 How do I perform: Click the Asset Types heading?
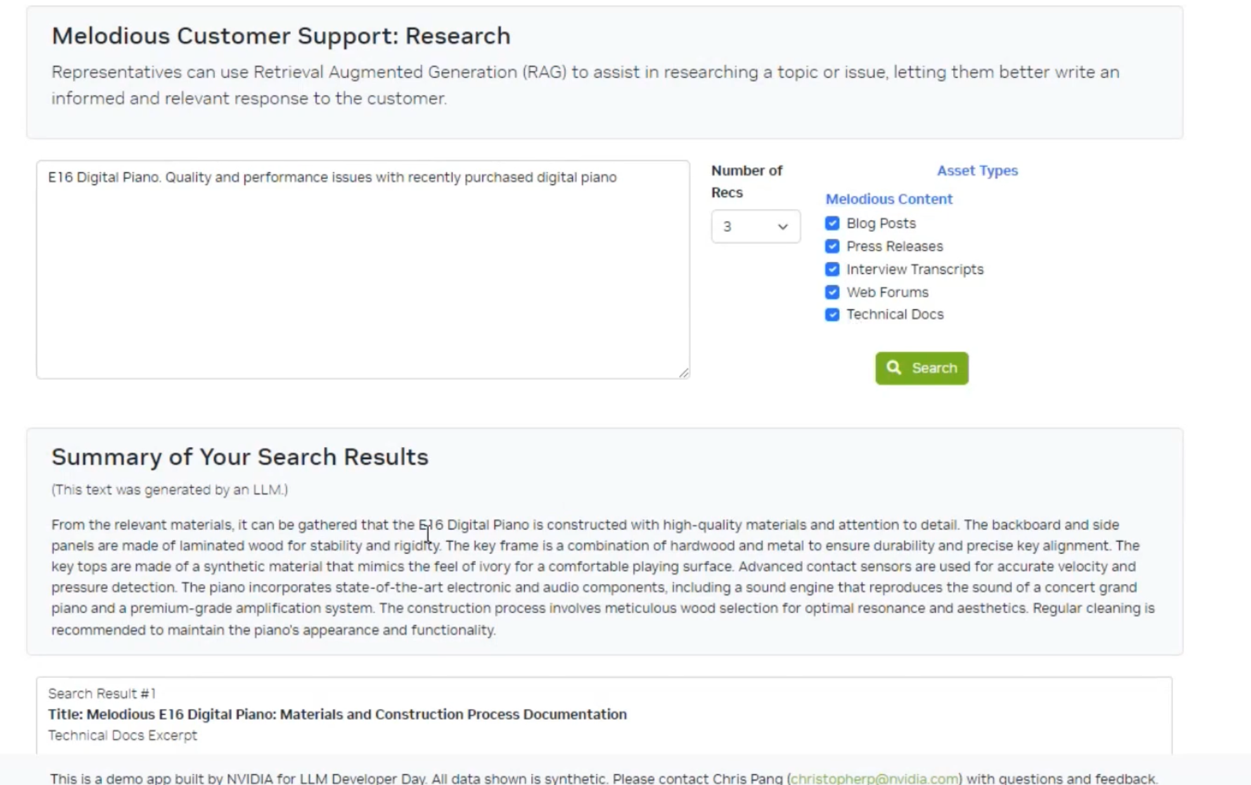tap(977, 171)
